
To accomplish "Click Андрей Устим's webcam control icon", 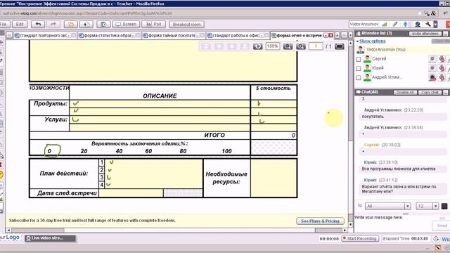I will tap(432, 77).
